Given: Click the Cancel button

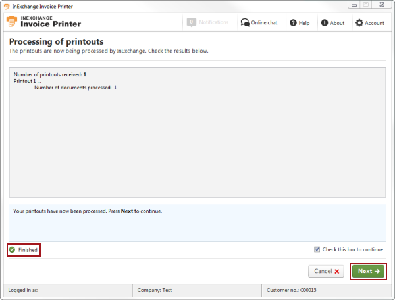Looking at the screenshot, I should click(x=327, y=271).
